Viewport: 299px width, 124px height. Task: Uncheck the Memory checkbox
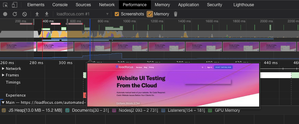(x=150, y=14)
